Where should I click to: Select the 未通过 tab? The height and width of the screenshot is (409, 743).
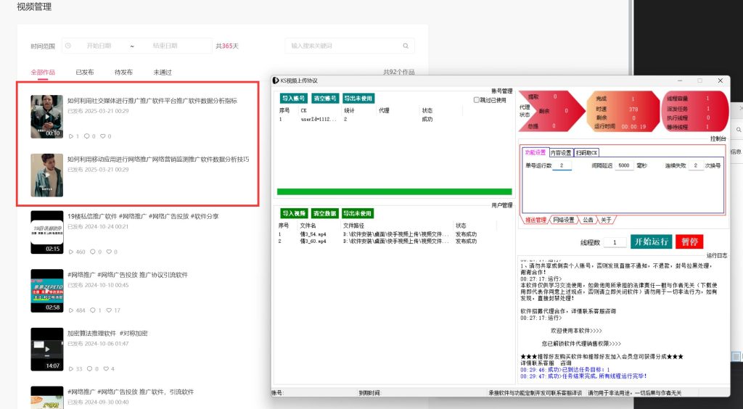(x=163, y=73)
